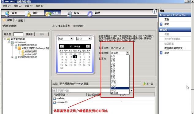Open the 文件(F) menu
Screen dimensions: 194x114
click(7, 6)
